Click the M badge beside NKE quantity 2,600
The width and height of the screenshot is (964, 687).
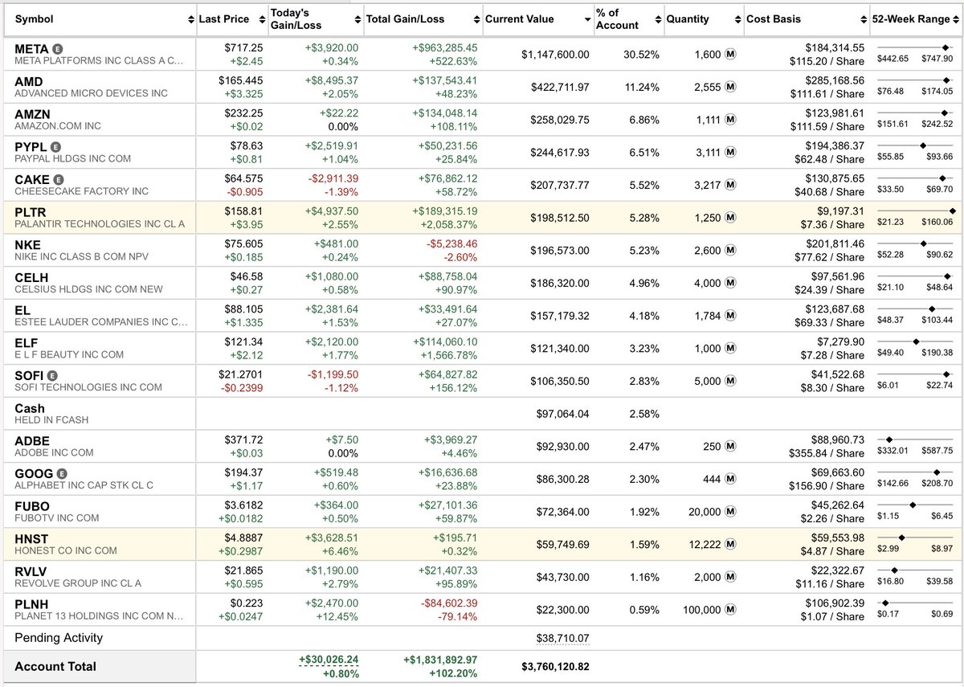pyautogui.click(x=731, y=251)
